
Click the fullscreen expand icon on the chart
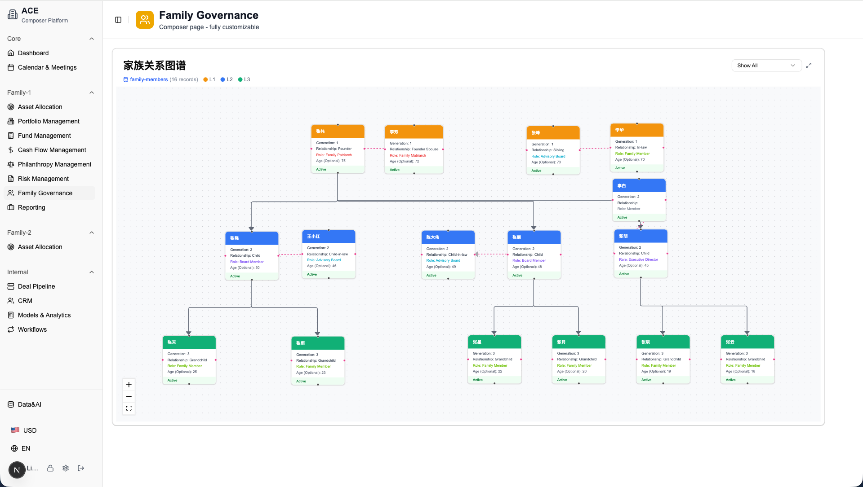click(x=809, y=66)
